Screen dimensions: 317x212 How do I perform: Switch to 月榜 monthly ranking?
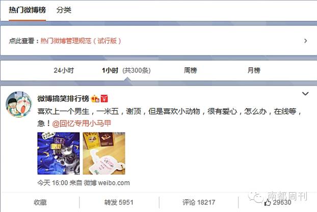(254, 70)
